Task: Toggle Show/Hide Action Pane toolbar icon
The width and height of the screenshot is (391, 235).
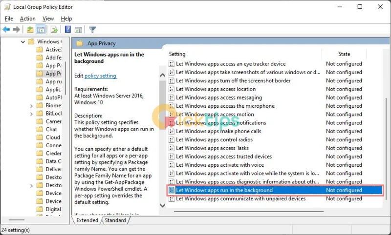Action: pyautogui.click(x=78, y=30)
